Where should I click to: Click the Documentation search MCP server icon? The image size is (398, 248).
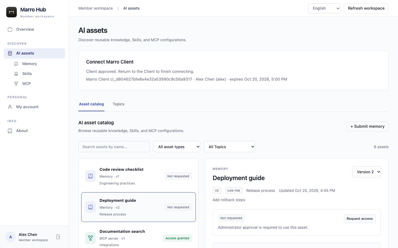(x=90, y=238)
